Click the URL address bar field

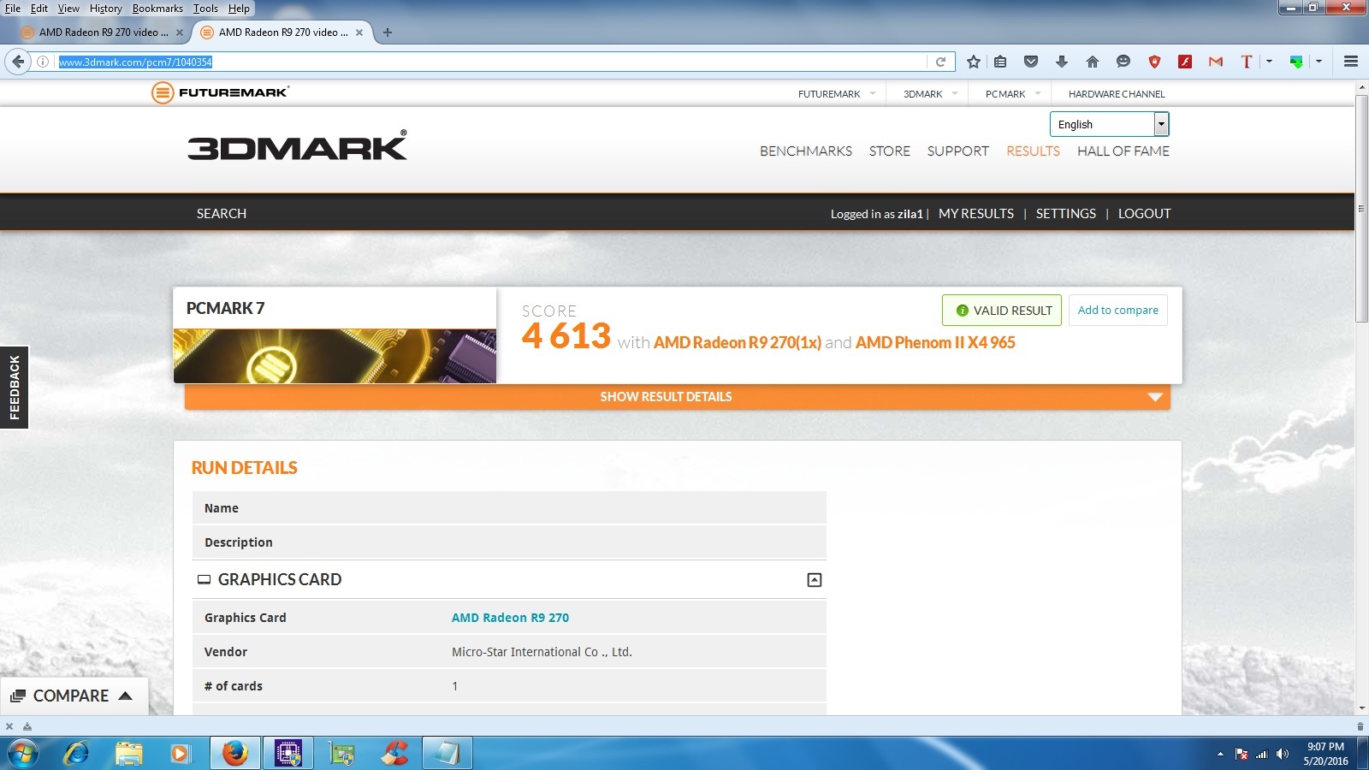tap(492, 62)
